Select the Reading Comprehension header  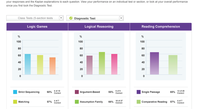click(161, 27)
